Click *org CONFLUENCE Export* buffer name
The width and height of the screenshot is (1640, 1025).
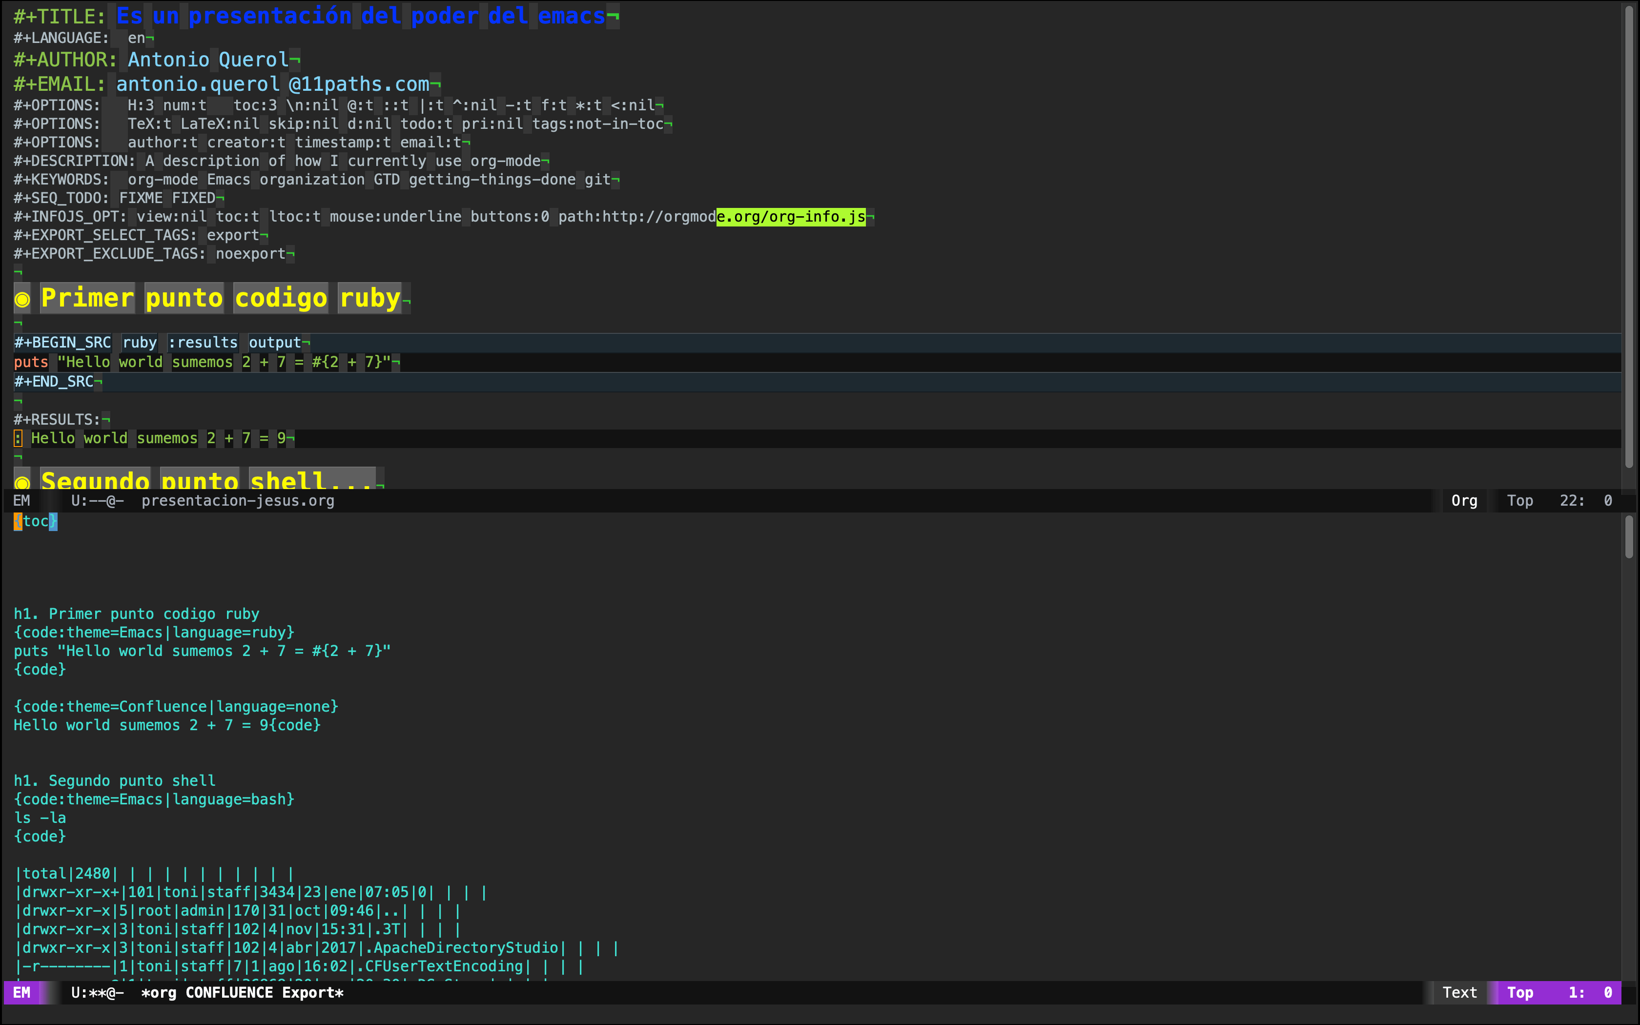[x=242, y=992]
